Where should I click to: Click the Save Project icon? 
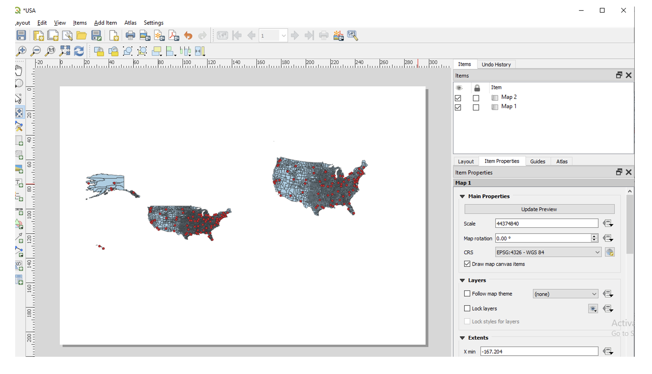(x=21, y=35)
